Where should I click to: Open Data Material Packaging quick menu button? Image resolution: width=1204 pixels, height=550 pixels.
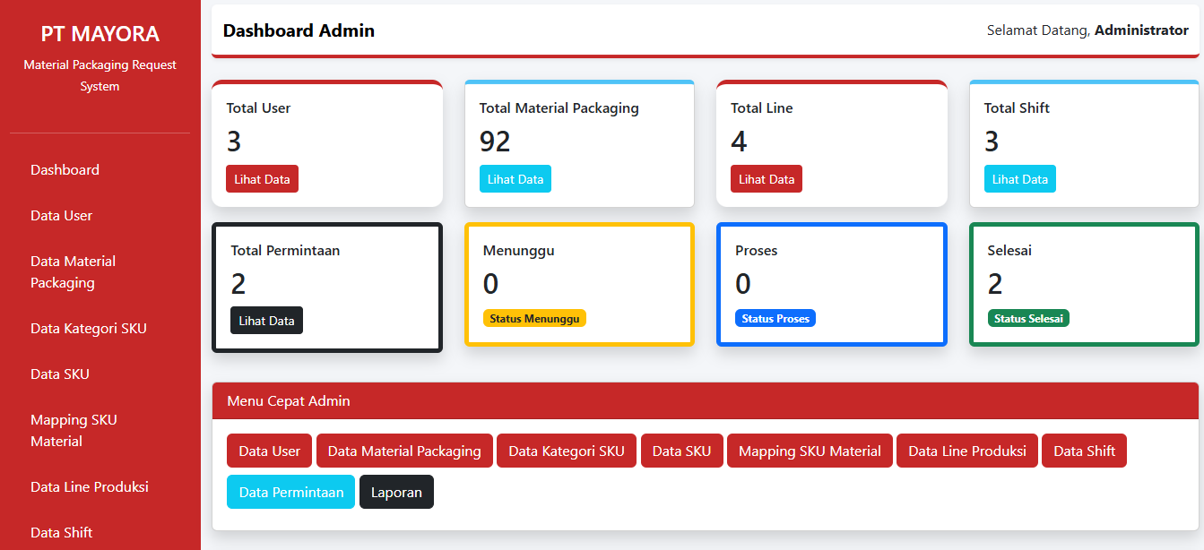pyautogui.click(x=404, y=451)
